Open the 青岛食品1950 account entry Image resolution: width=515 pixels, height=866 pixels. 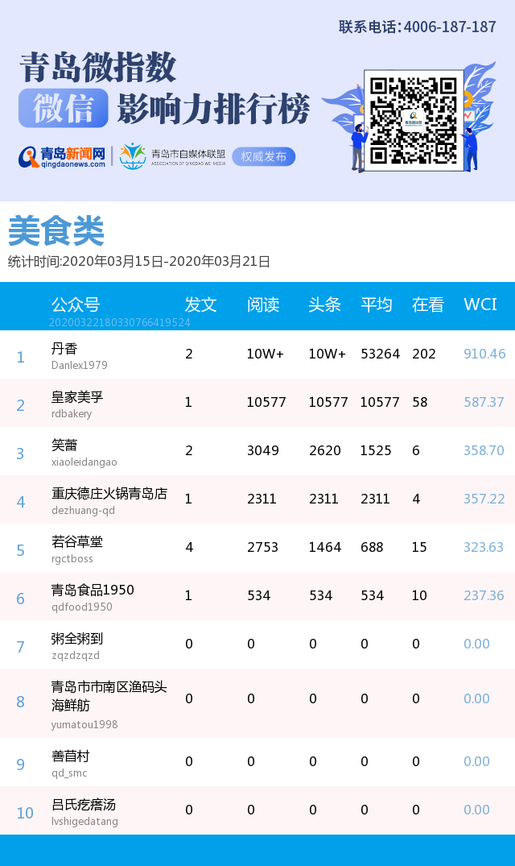click(x=93, y=590)
